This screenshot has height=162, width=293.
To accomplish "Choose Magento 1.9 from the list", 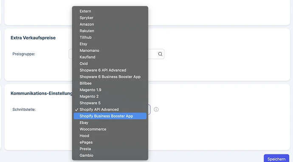I will coord(110,90).
